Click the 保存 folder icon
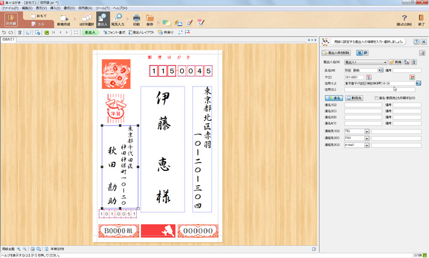The image size is (429, 258). (x=150, y=21)
